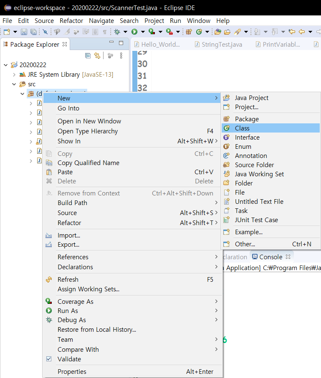Open the Project menu
The image size is (321, 378).
point(154,21)
